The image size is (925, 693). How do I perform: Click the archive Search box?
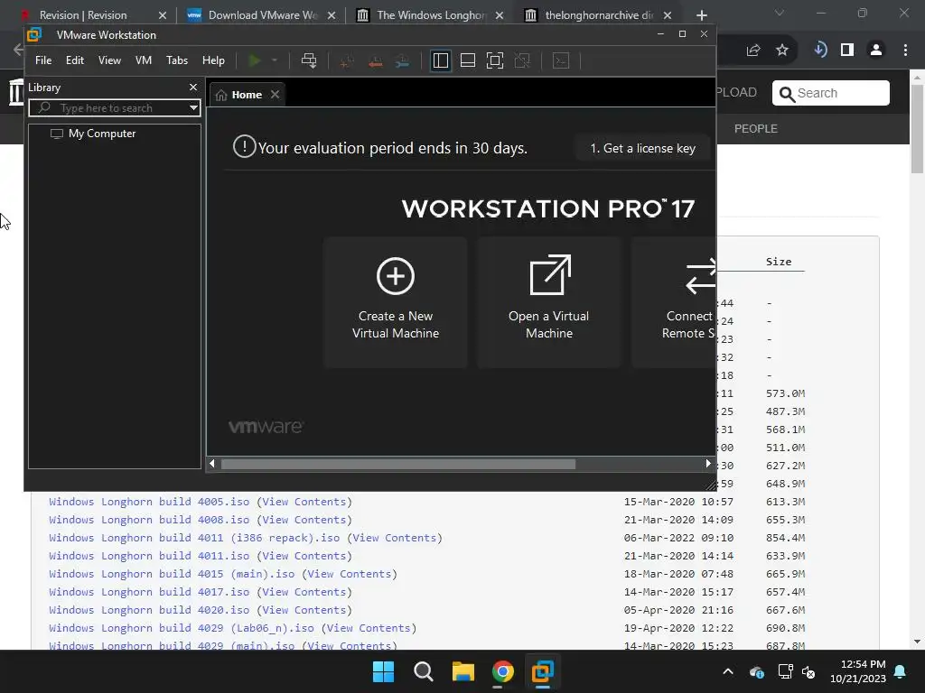pos(831,93)
